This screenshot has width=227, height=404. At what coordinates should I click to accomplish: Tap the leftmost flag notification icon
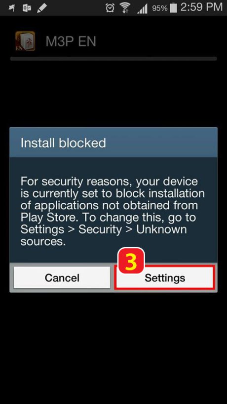click(x=11, y=8)
